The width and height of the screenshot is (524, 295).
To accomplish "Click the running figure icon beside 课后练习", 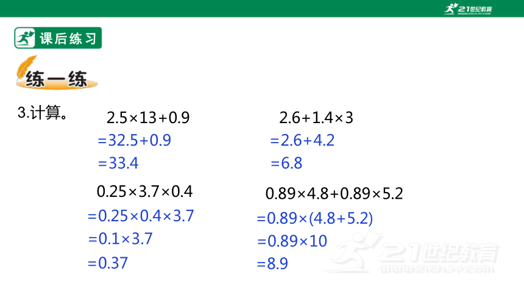I will (25, 38).
